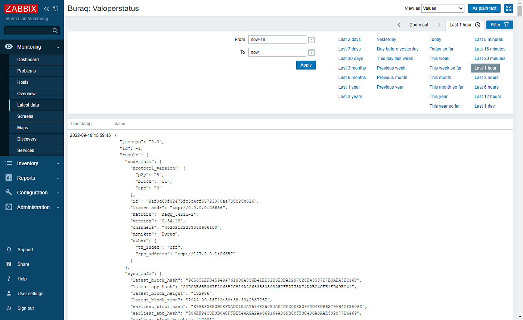Select the This year so far range
Viewport: 523px width, 320px height.
(445, 106)
